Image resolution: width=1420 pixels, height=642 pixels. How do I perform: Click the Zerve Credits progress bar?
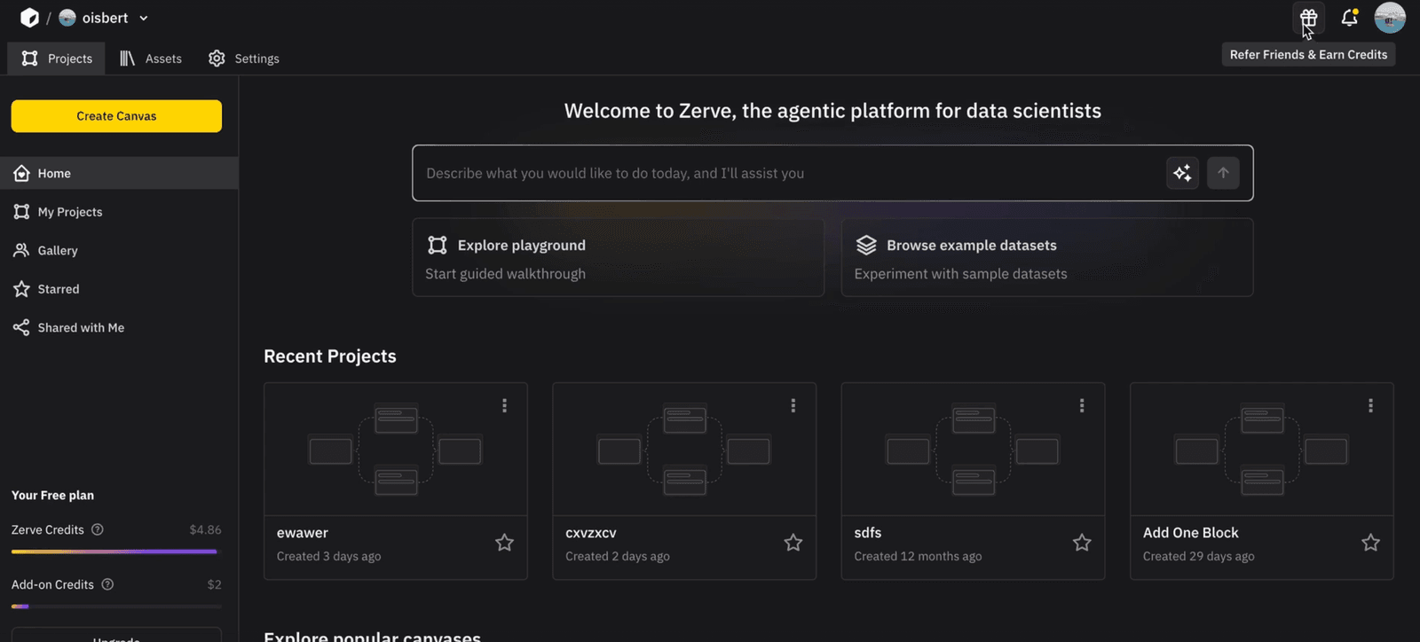point(116,552)
